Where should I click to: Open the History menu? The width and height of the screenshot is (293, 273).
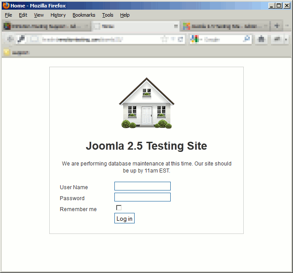[x=58, y=15]
